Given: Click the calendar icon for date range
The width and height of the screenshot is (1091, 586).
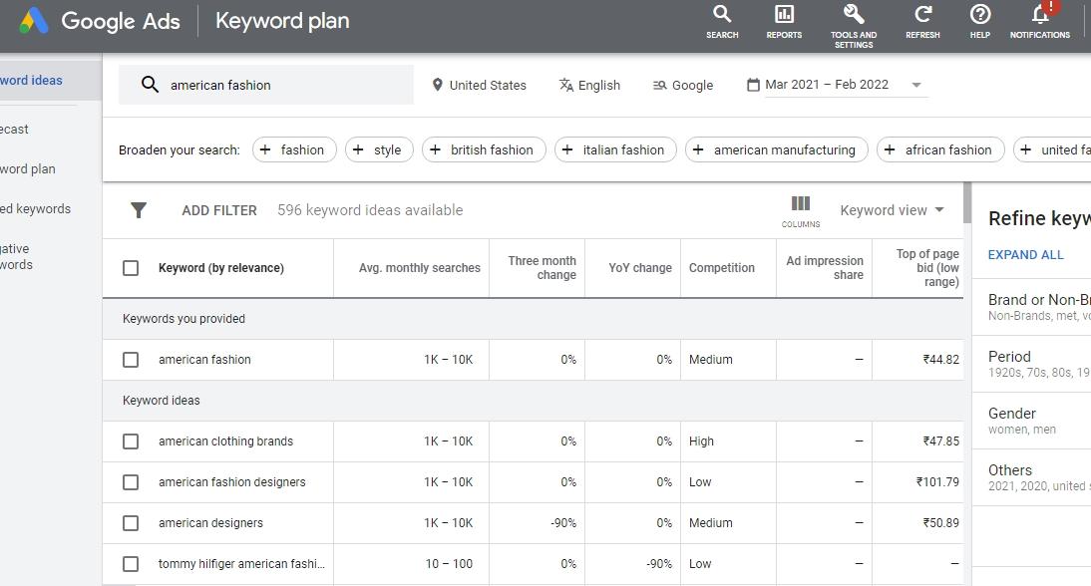Looking at the screenshot, I should point(753,85).
